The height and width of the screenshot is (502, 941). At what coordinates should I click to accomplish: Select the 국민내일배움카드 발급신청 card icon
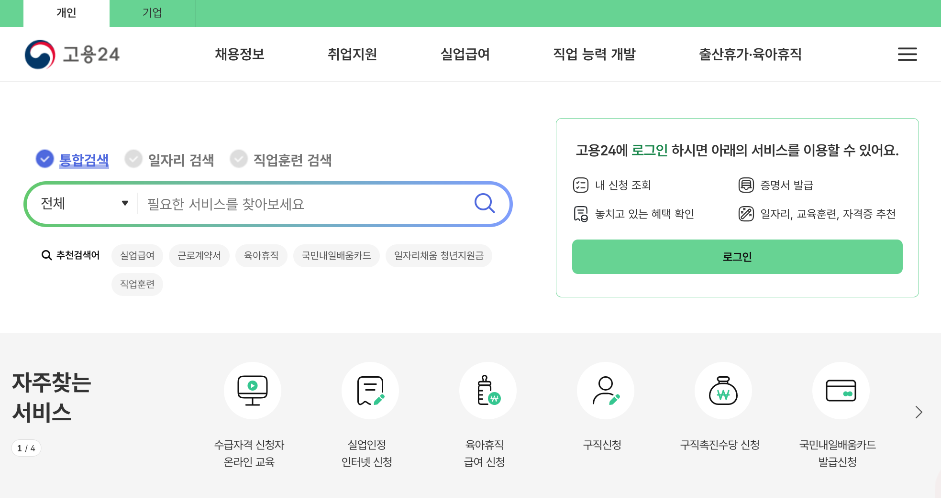tap(841, 391)
